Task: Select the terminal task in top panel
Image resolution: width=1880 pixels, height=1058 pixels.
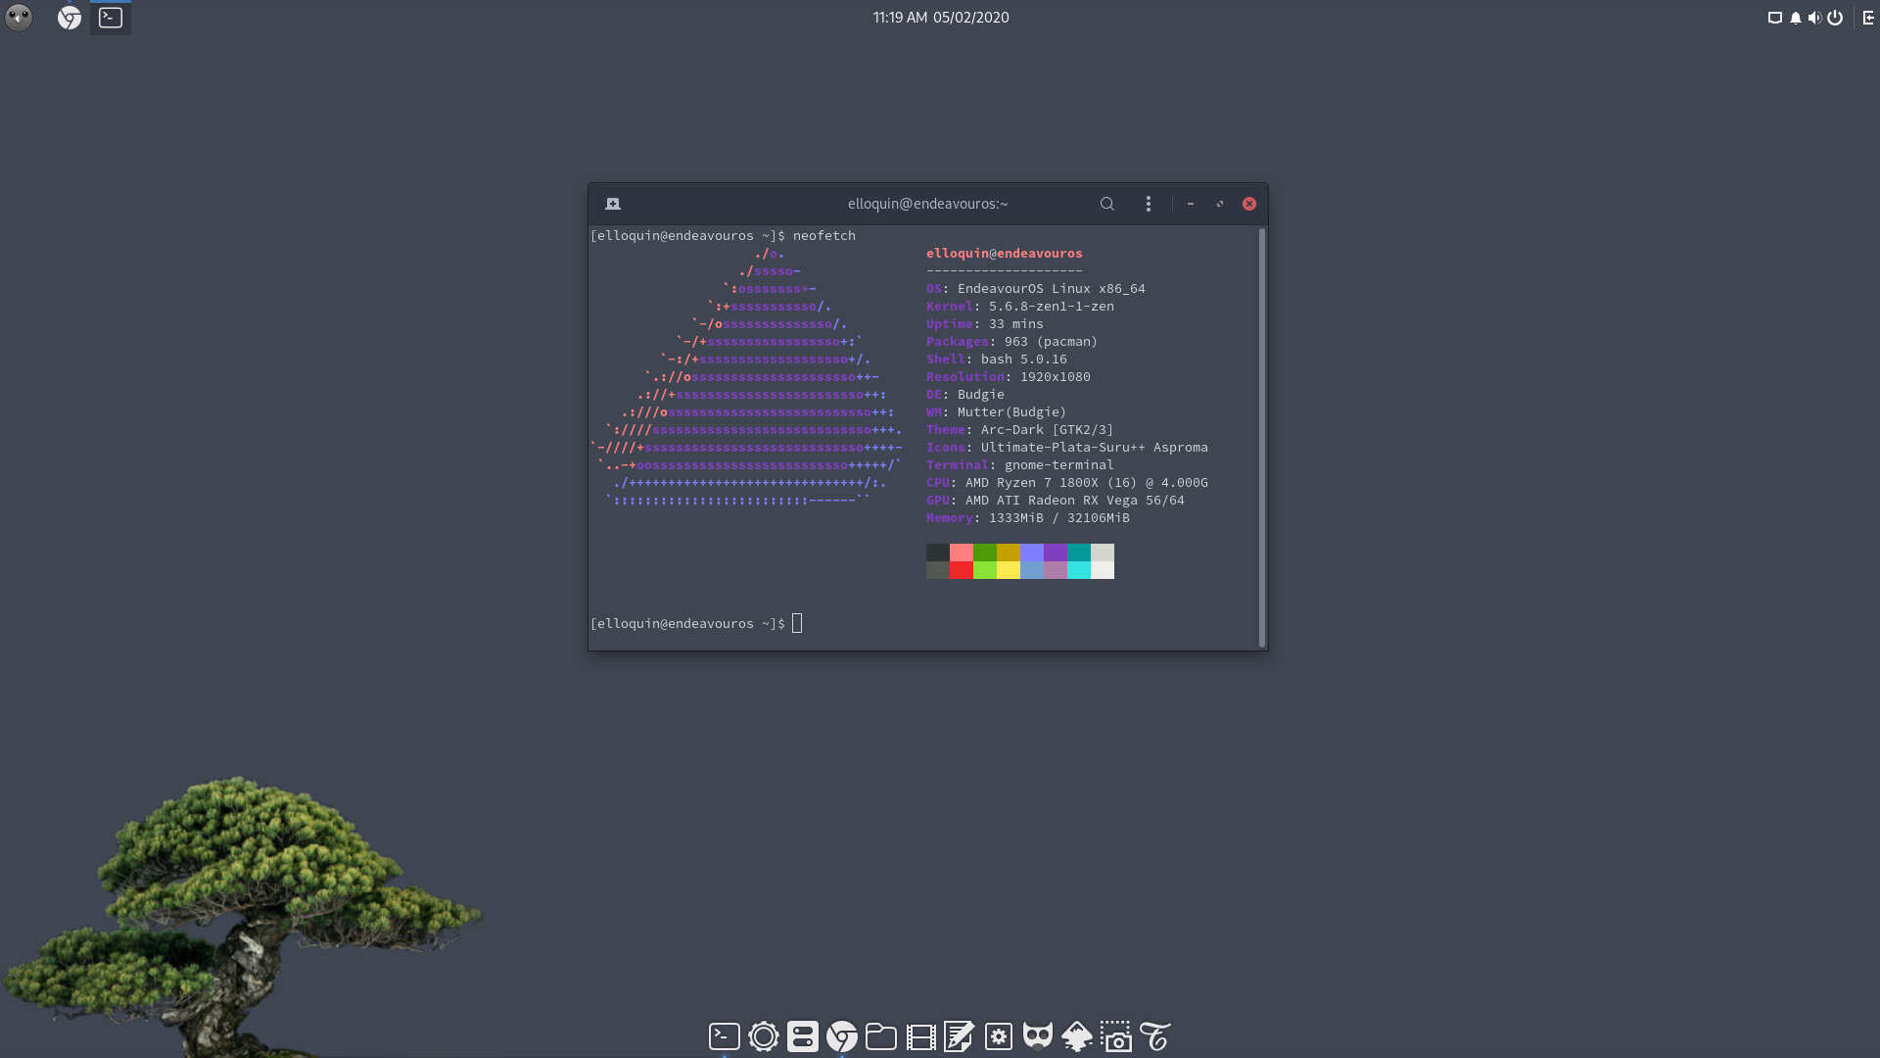Action: tap(111, 18)
